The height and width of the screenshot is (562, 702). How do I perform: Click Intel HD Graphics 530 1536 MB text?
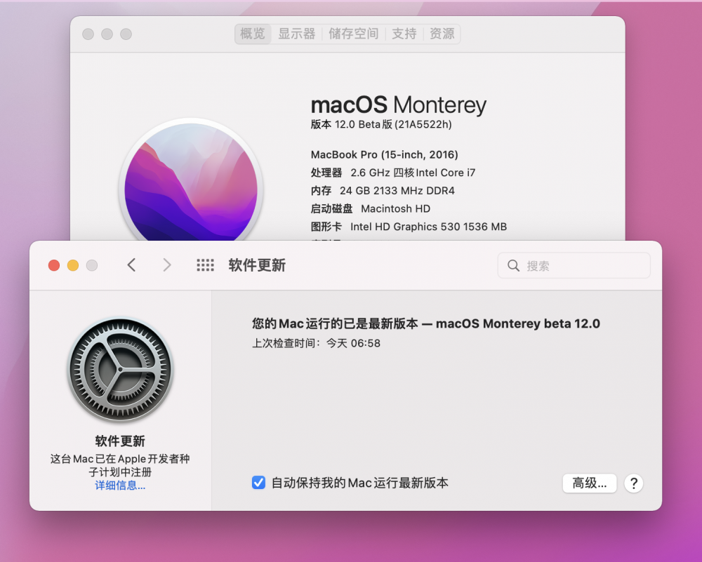pos(428,227)
